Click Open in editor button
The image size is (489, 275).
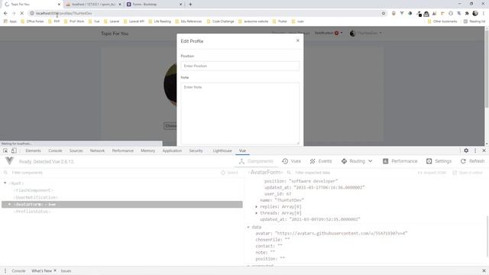468,173
